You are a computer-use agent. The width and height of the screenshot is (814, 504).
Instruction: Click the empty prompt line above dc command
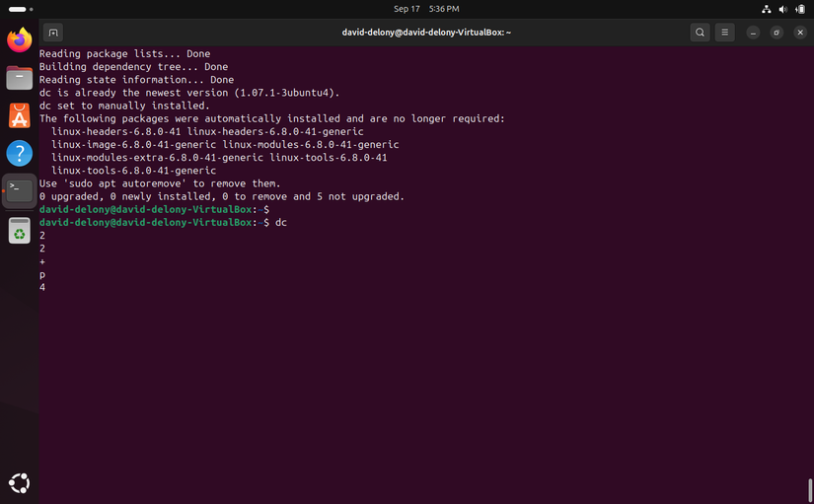point(154,209)
